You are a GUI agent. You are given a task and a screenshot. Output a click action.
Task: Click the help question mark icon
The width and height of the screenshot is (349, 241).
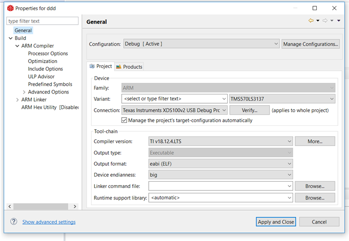pyautogui.click(x=13, y=222)
